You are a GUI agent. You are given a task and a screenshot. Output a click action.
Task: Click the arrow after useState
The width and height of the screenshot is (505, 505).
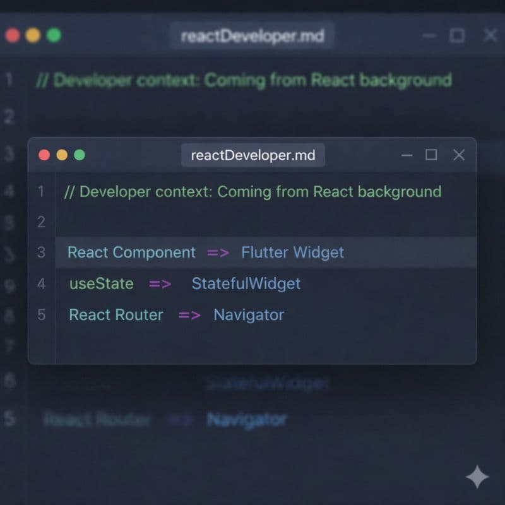pos(160,284)
